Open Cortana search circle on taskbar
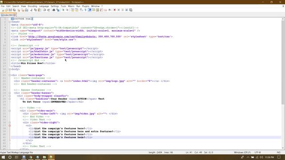The image size is (285, 160). click(10, 157)
